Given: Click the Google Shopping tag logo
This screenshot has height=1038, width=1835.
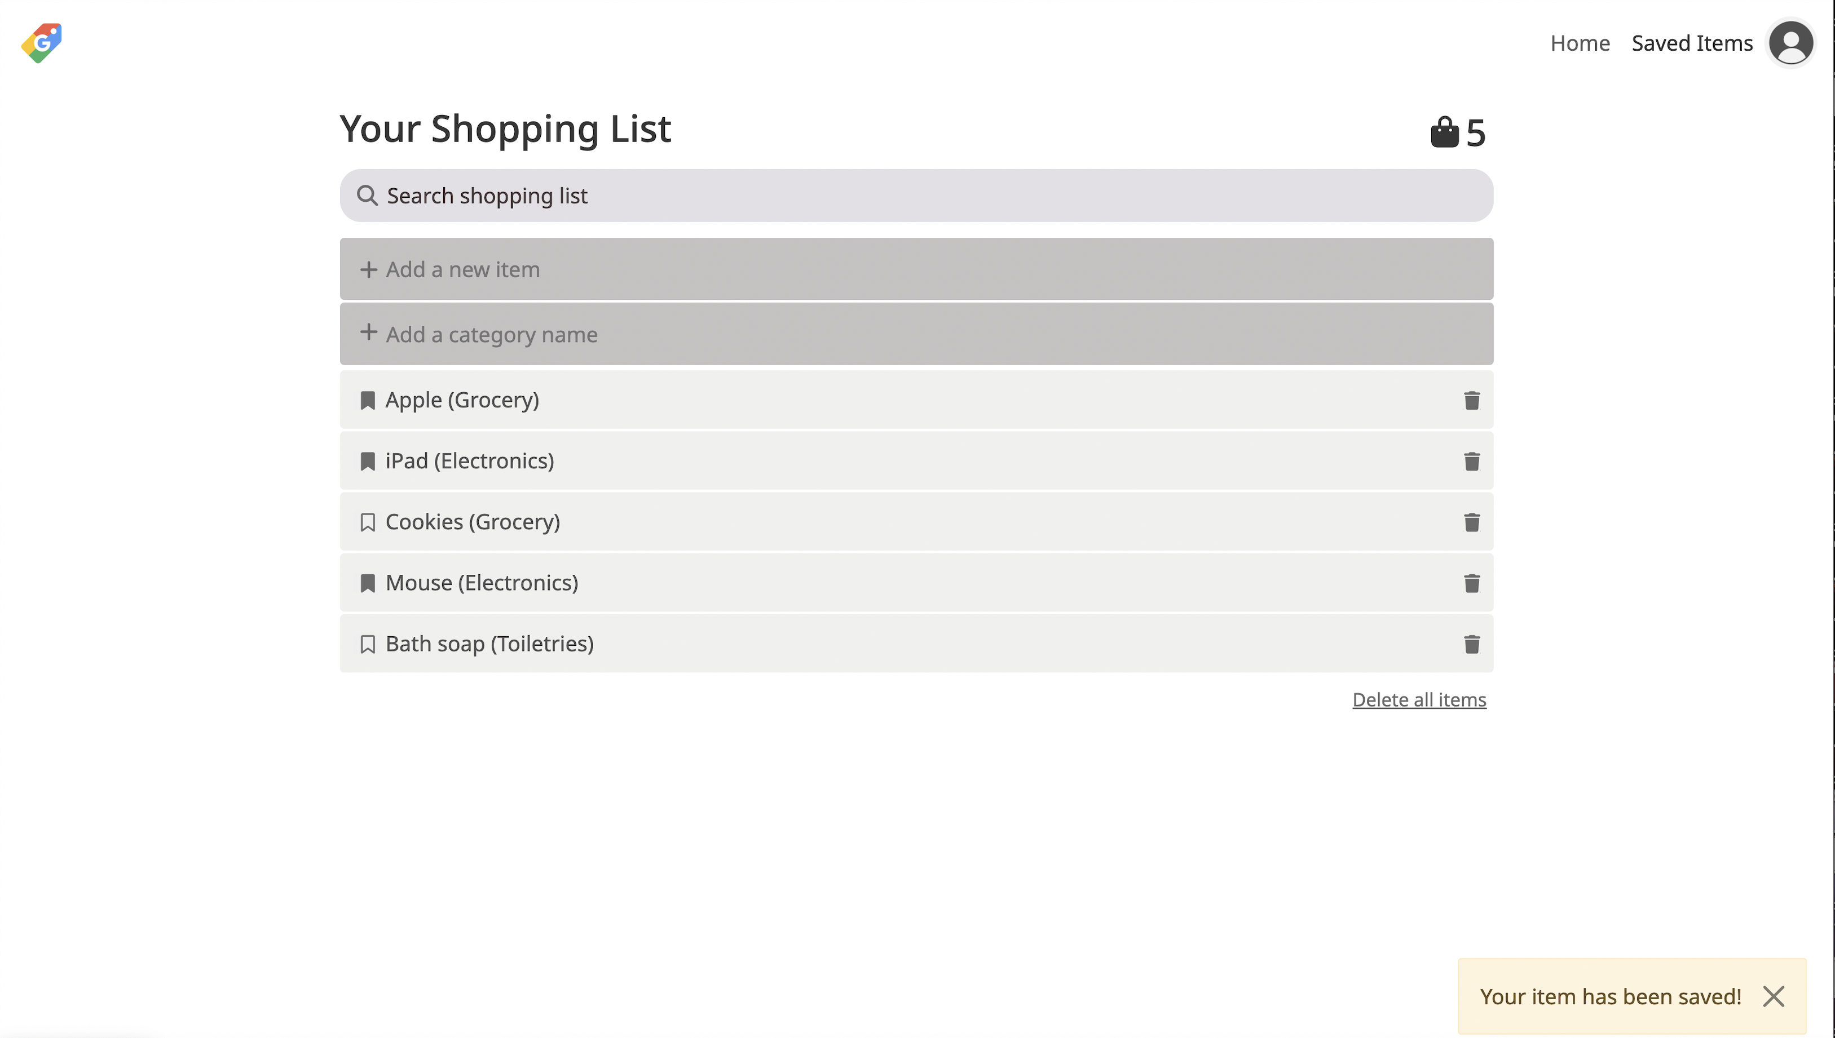Looking at the screenshot, I should [41, 43].
